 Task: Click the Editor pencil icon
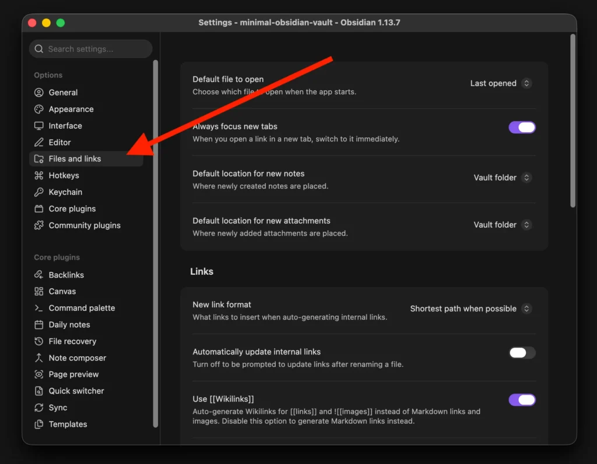39,142
